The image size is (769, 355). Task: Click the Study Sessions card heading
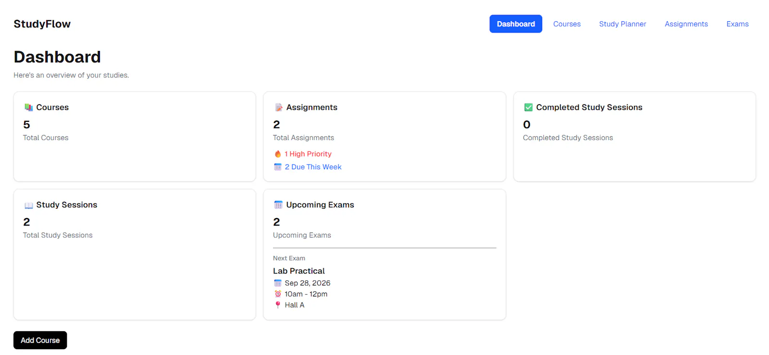67,205
